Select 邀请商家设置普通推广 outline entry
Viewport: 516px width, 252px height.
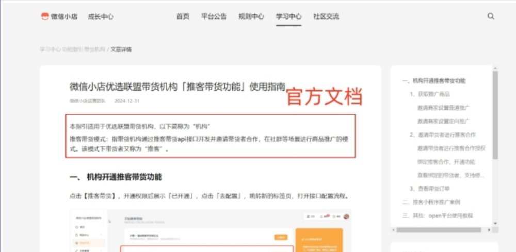(443, 108)
